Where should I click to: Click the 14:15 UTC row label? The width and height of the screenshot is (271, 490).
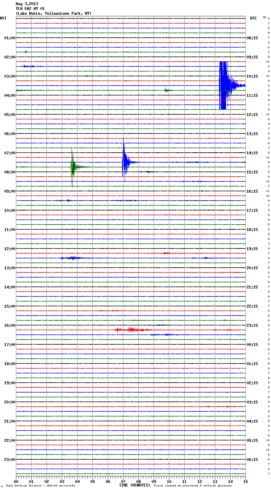(252, 153)
